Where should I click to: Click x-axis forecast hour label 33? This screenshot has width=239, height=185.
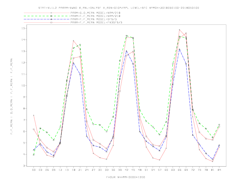(107, 170)
